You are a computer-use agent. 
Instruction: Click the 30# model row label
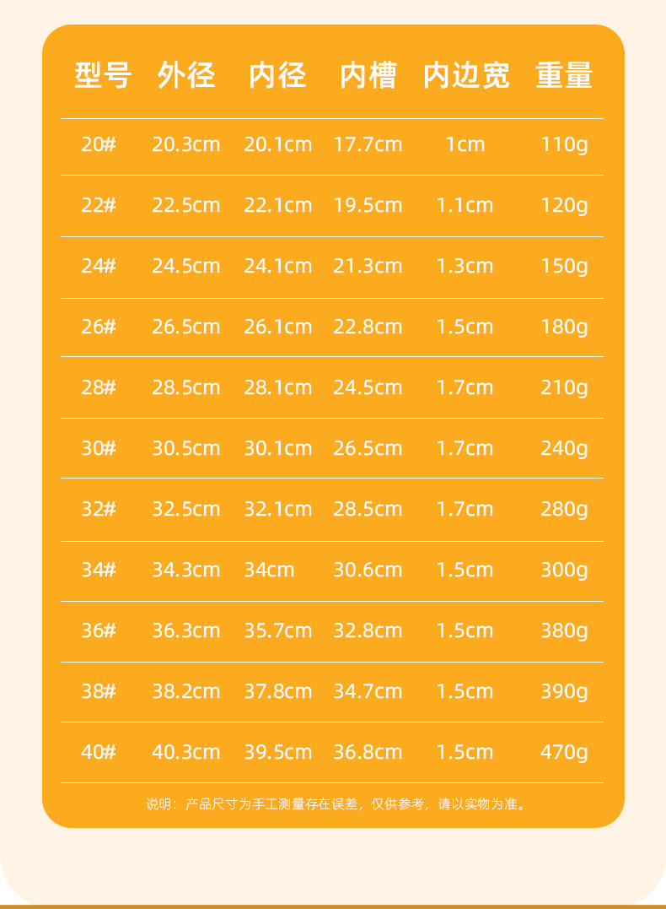99,448
